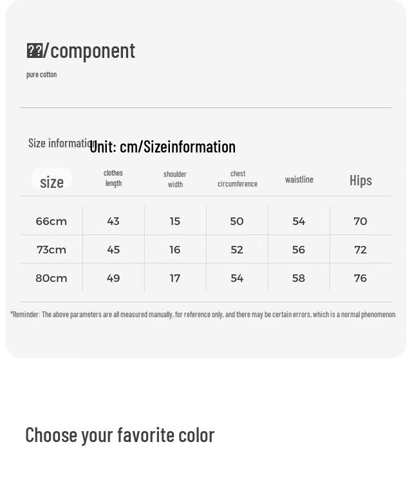Click Choose your favorite color heading
The image size is (412, 480).
(x=120, y=435)
